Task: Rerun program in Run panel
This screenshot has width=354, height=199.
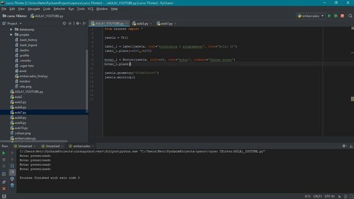Action: coord(4,153)
